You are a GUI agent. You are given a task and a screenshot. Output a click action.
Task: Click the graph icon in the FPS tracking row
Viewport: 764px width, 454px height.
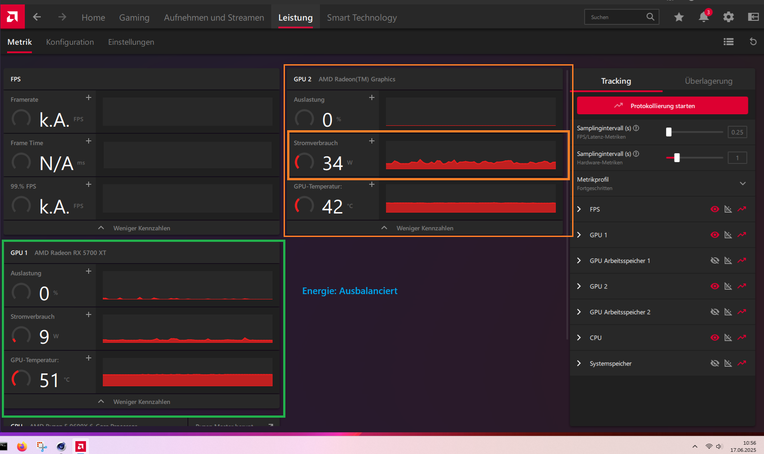click(728, 209)
